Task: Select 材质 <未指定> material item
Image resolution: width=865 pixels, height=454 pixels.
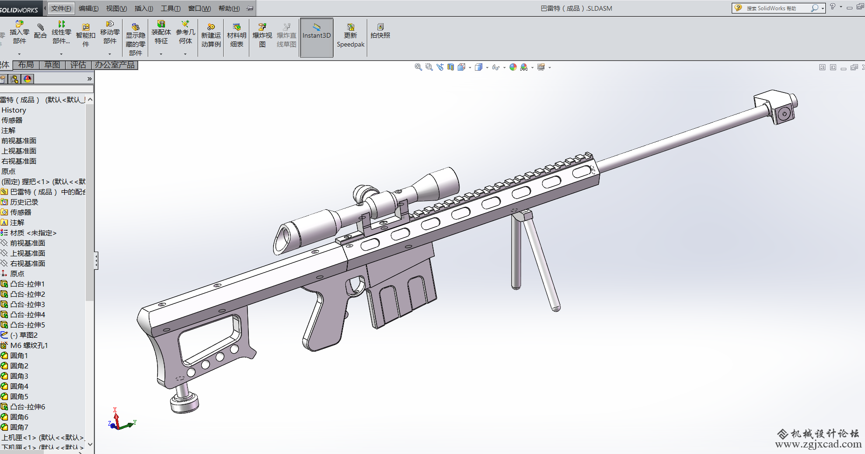Action: (33, 233)
